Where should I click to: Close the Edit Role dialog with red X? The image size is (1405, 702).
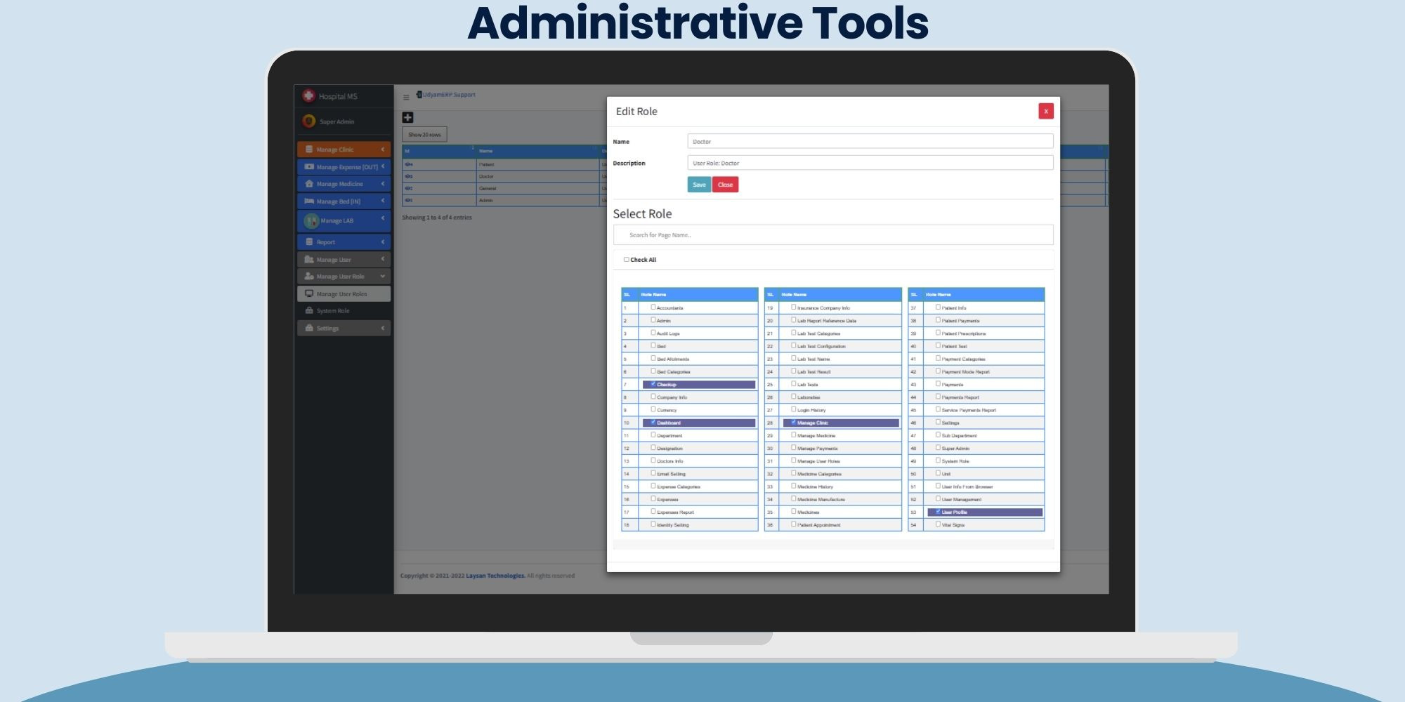click(1045, 111)
